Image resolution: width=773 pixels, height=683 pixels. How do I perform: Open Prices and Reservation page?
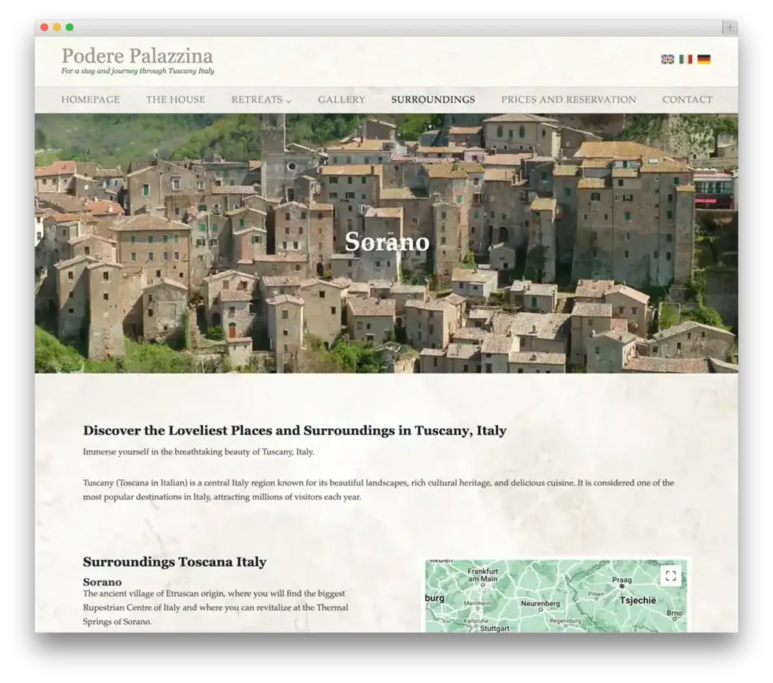[x=568, y=100]
